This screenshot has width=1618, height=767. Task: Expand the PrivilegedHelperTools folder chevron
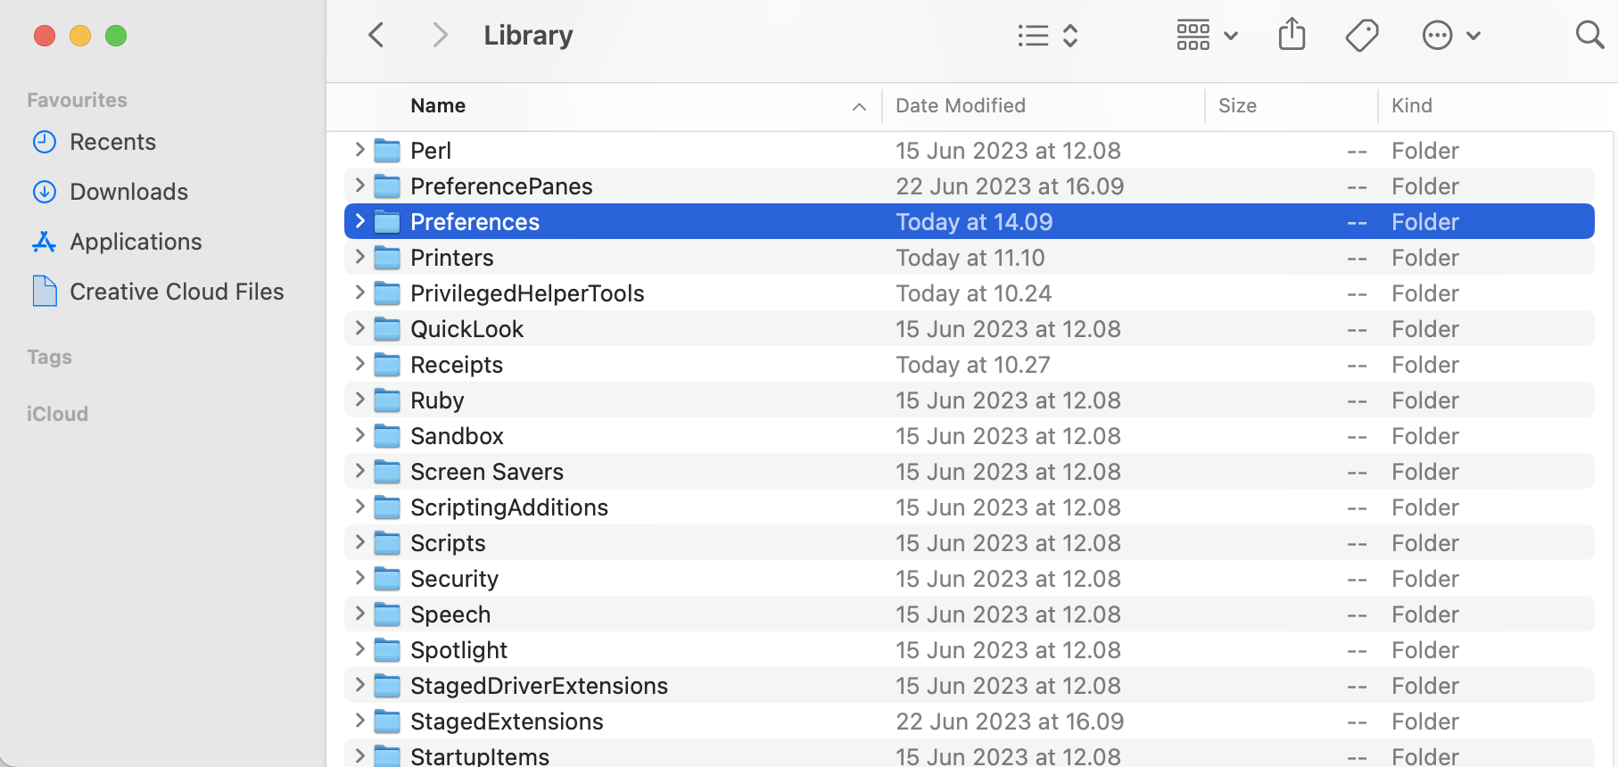pos(359,293)
